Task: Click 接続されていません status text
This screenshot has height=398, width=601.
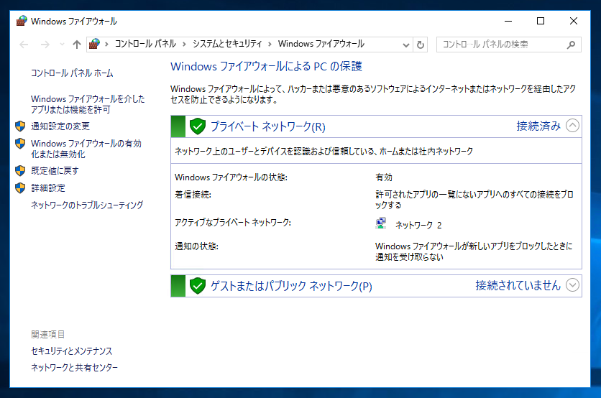Action: (518, 285)
